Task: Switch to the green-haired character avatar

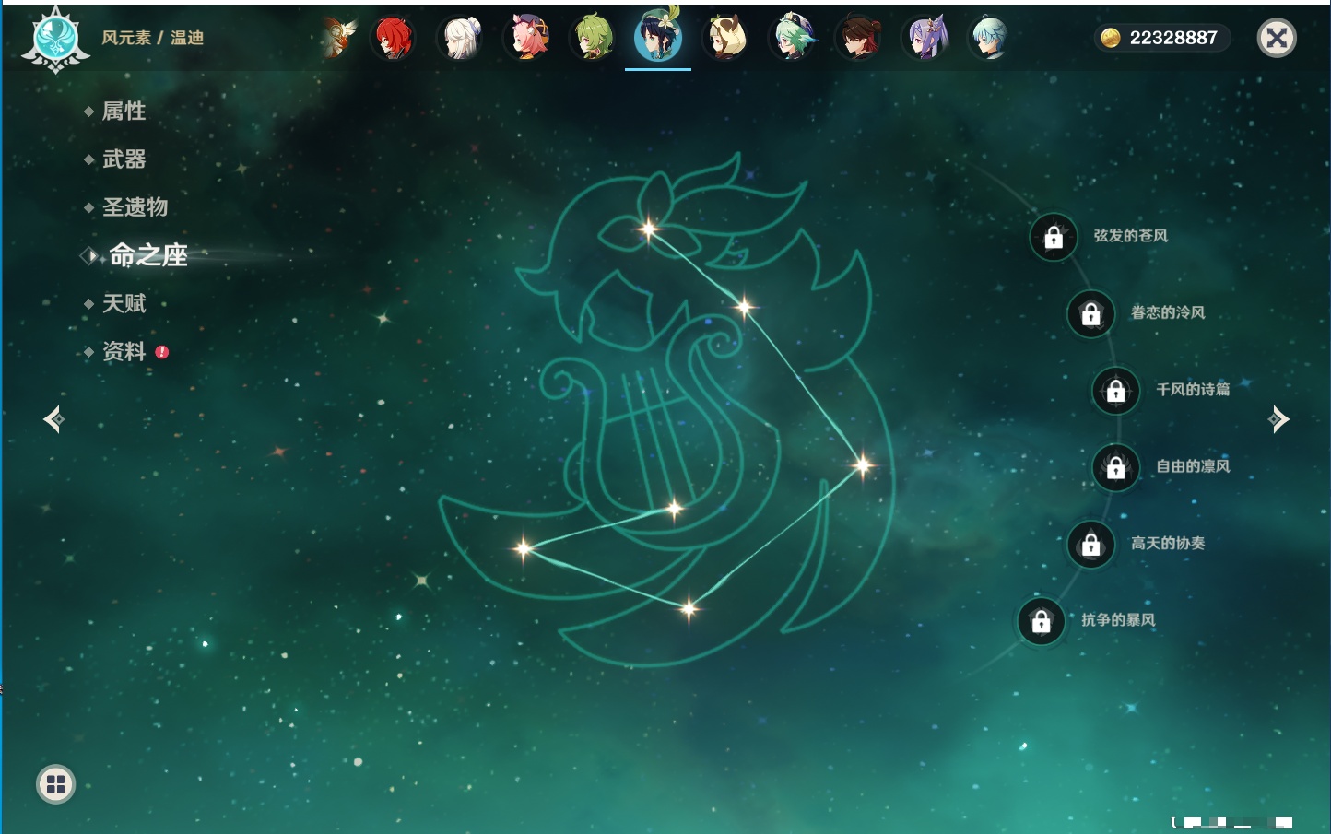Action: 593,39
